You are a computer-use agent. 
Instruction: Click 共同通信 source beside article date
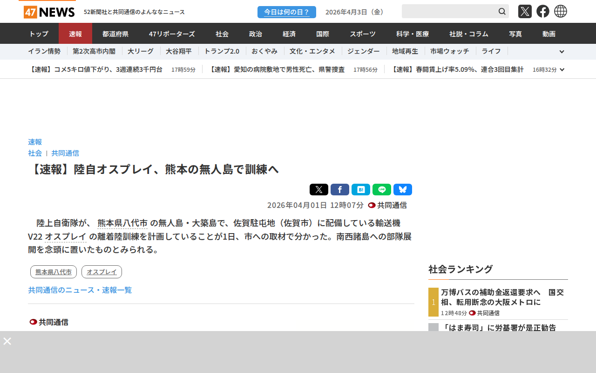click(387, 205)
